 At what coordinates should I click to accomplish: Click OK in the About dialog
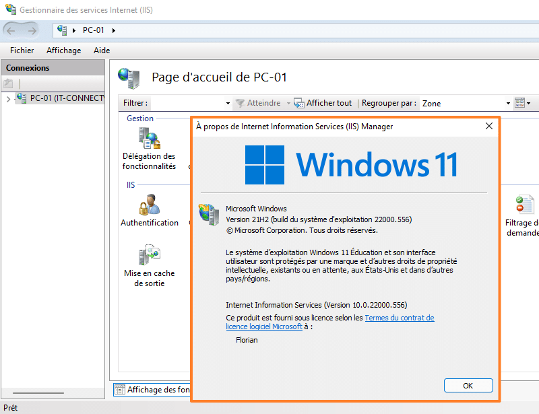[468, 386]
